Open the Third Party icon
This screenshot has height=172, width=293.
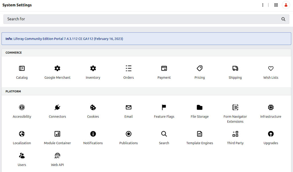(235, 134)
